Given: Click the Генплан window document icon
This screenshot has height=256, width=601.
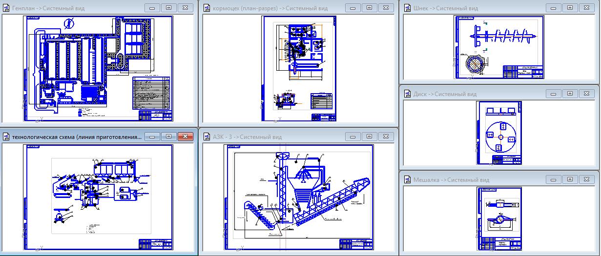Looking at the screenshot, I should [6, 8].
